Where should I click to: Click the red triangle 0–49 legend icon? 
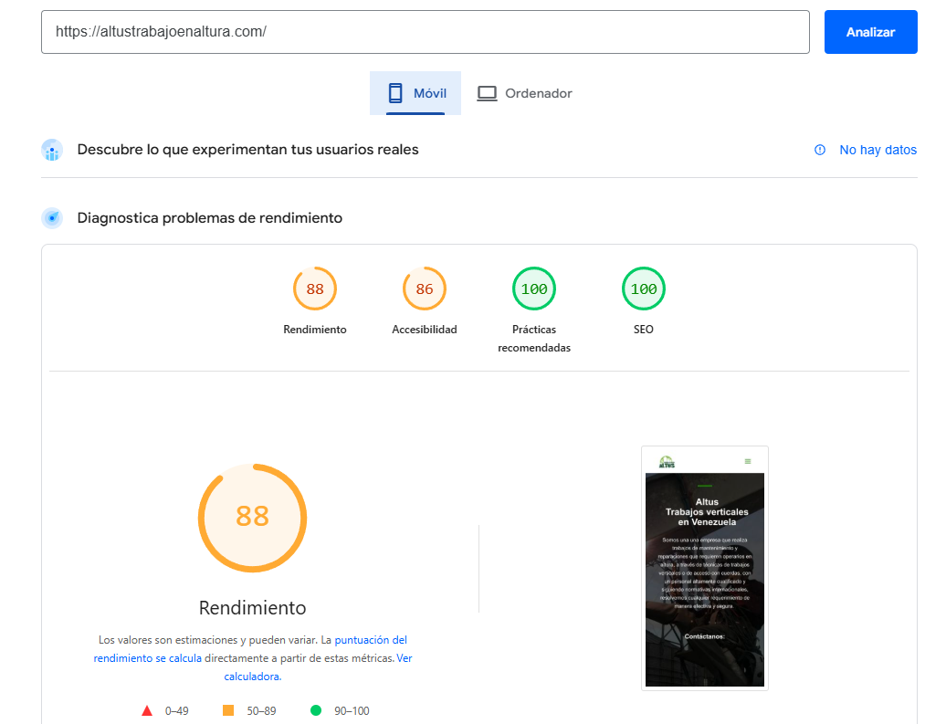pyautogui.click(x=147, y=710)
